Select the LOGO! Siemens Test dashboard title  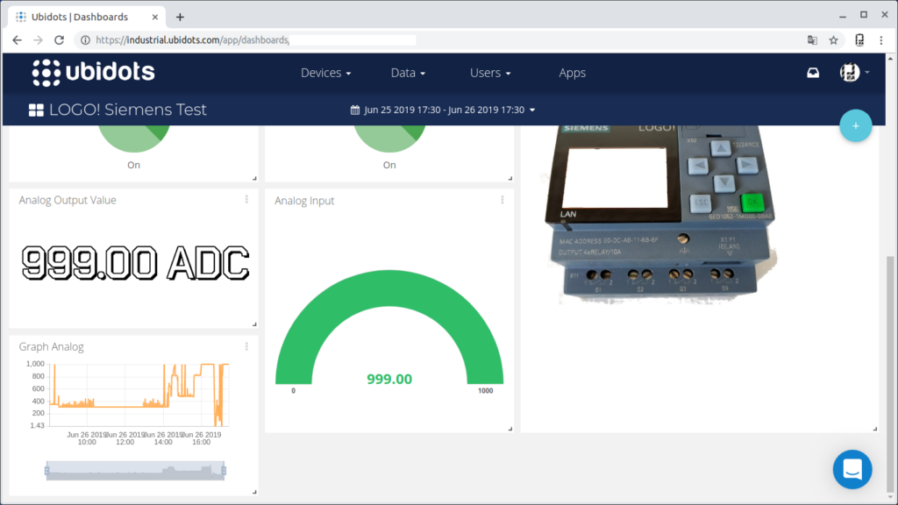coord(128,110)
